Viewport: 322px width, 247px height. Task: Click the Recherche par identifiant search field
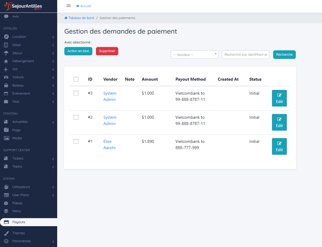click(x=245, y=54)
